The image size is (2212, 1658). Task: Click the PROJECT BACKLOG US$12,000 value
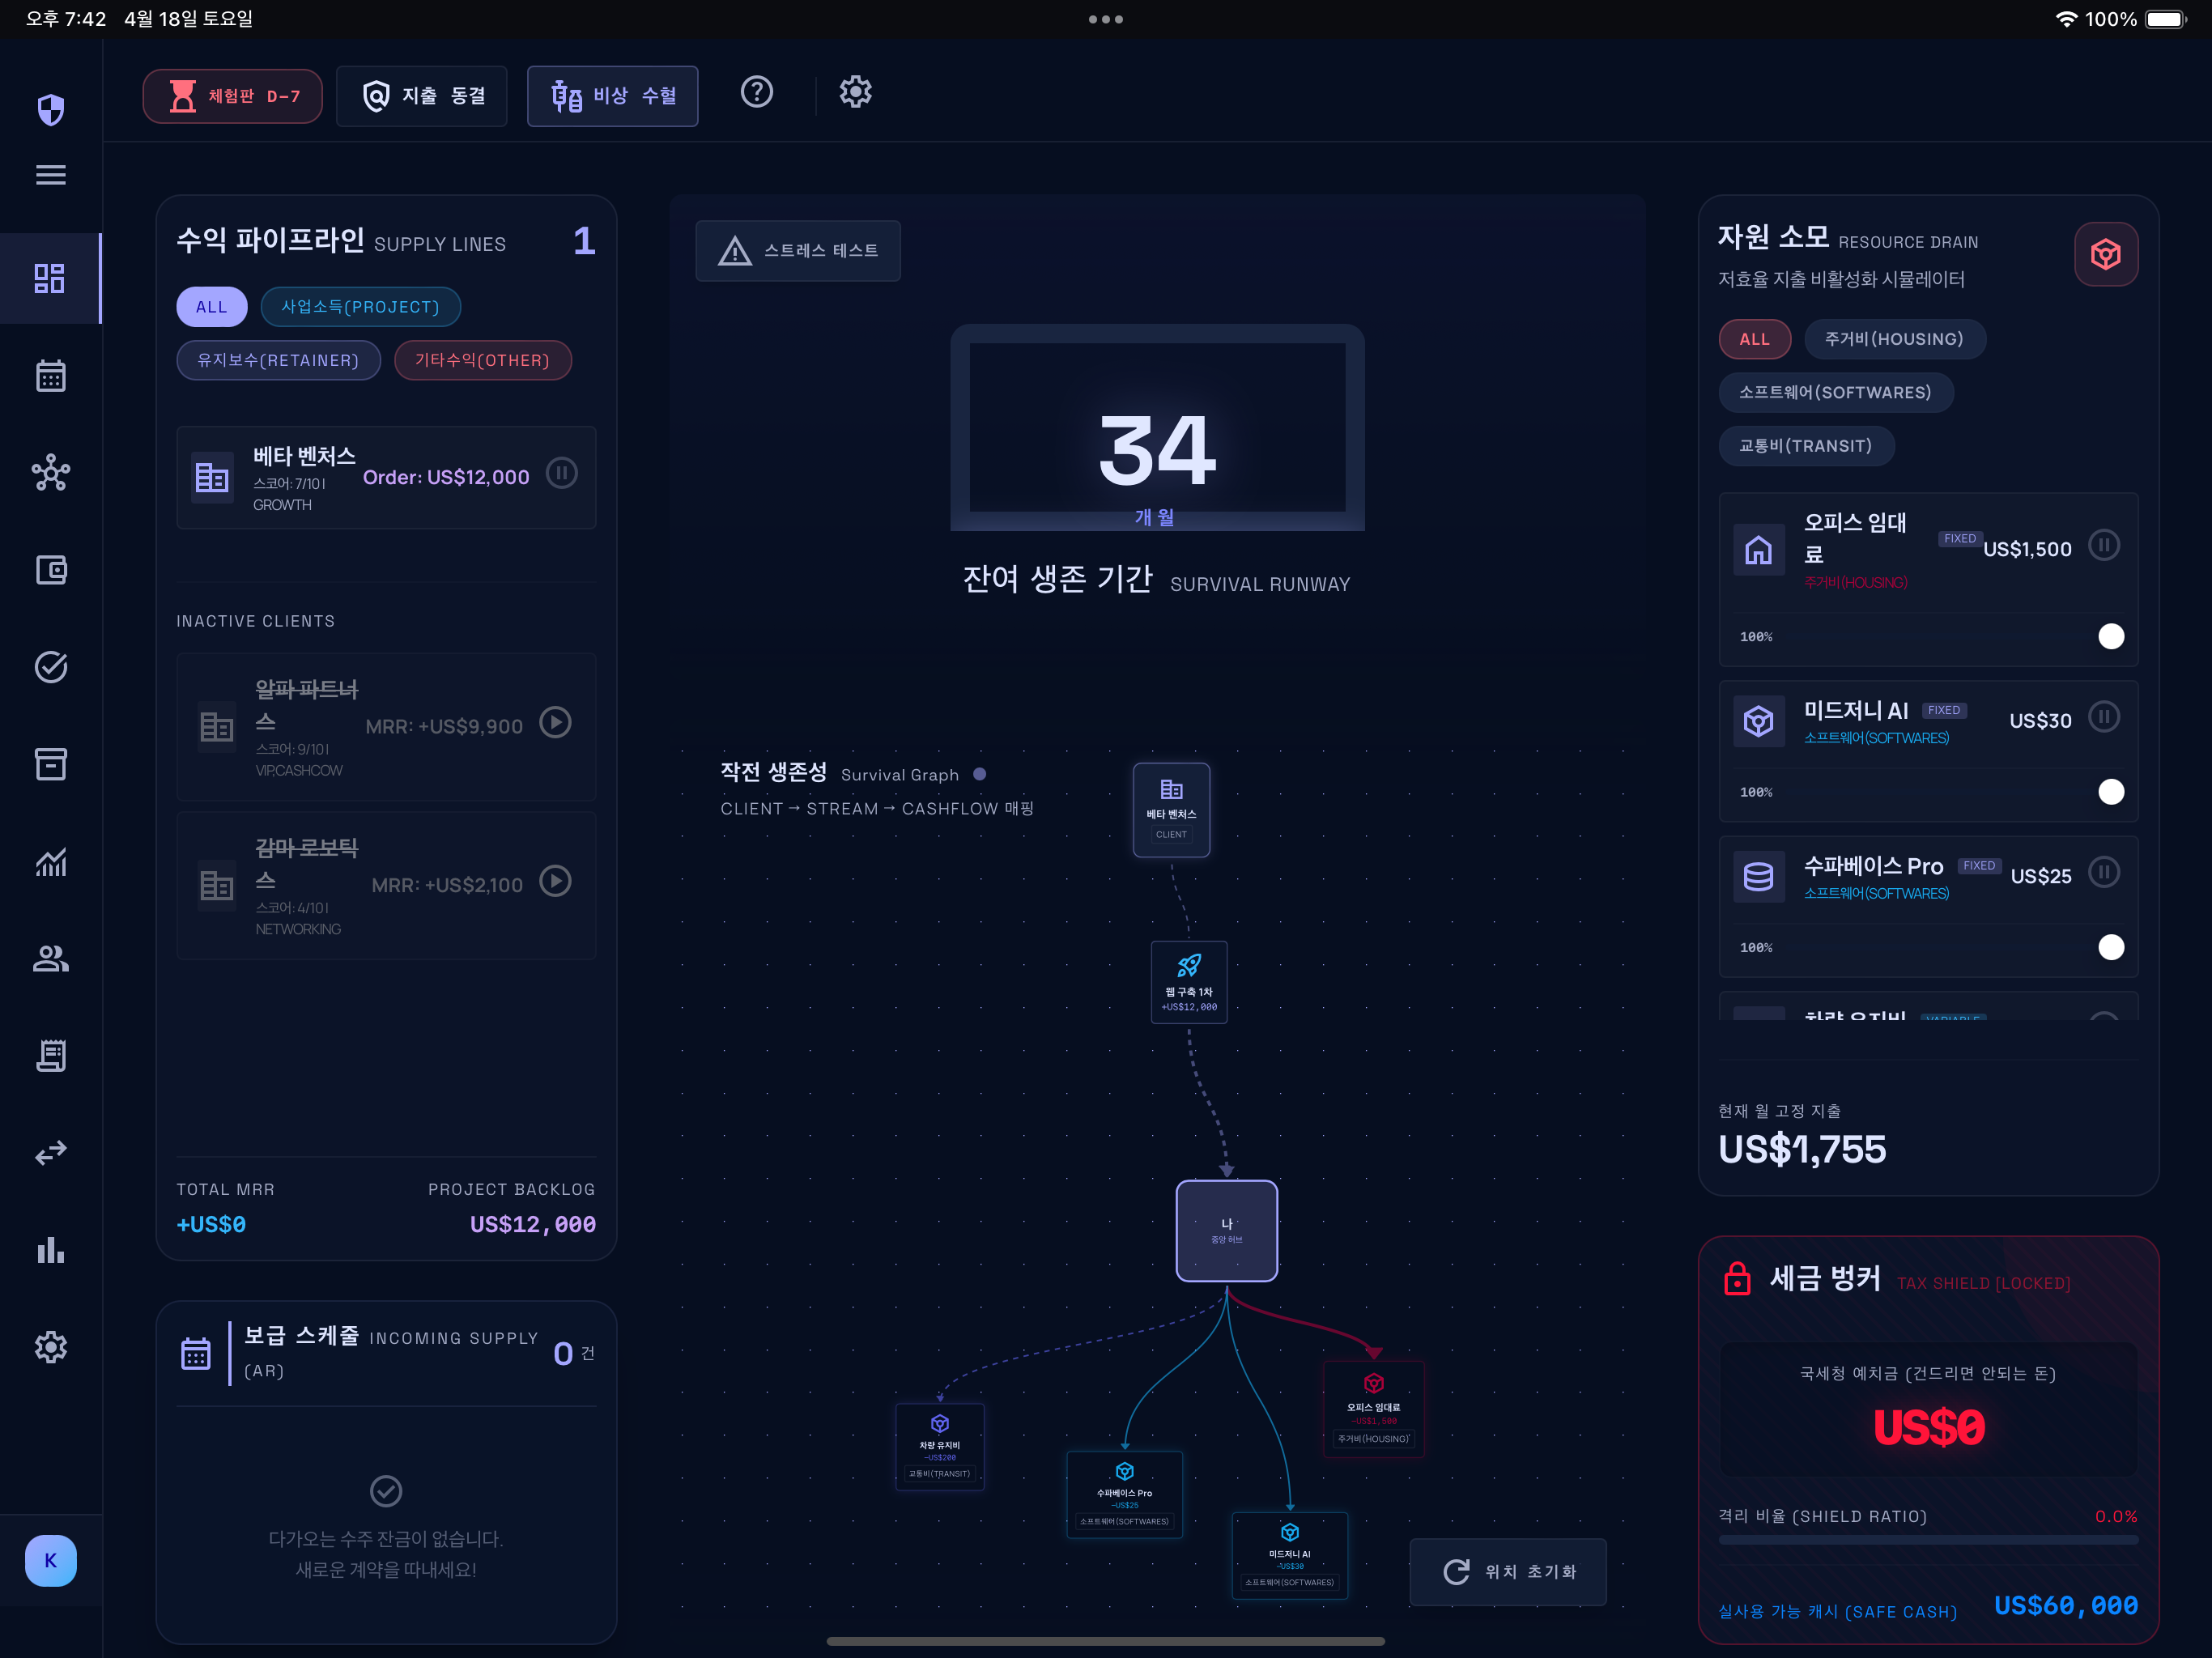(x=532, y=1224)
